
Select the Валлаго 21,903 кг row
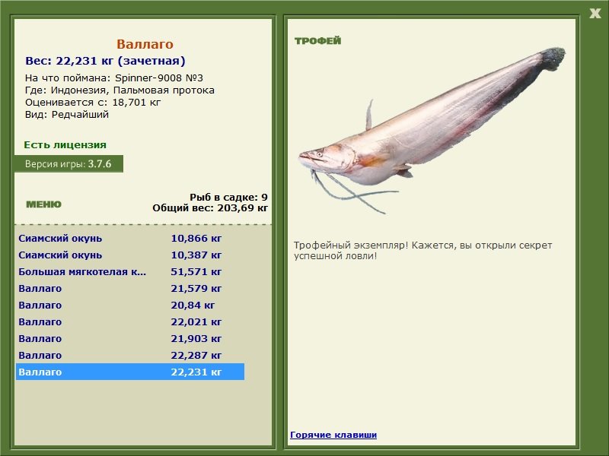130,338
